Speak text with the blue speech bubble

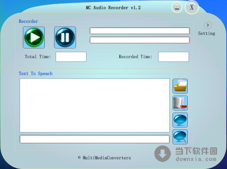pyautogui.click(x=180, y=120)
